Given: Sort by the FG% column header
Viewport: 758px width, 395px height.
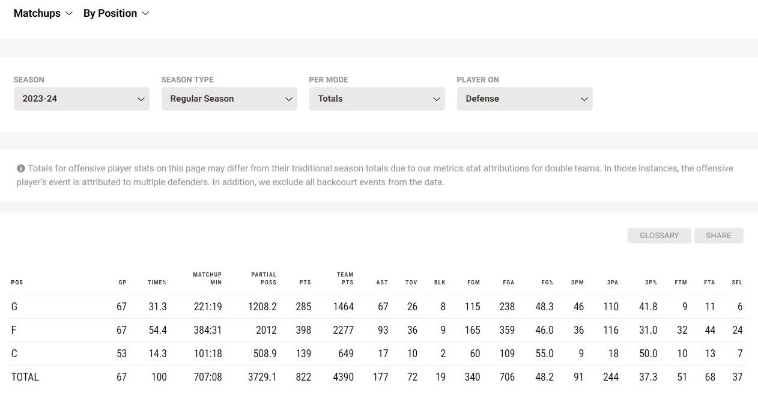Looking at the screenshot, I should click(547, 283).
